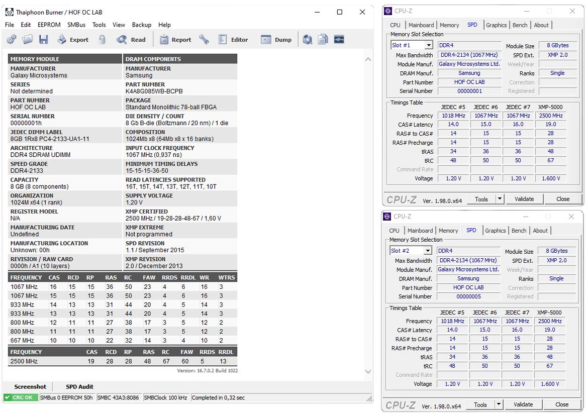Click SMBus 0 EEPROM 50h status entry
The width and height of the screenshot is (588, 417).
[66, 397]
